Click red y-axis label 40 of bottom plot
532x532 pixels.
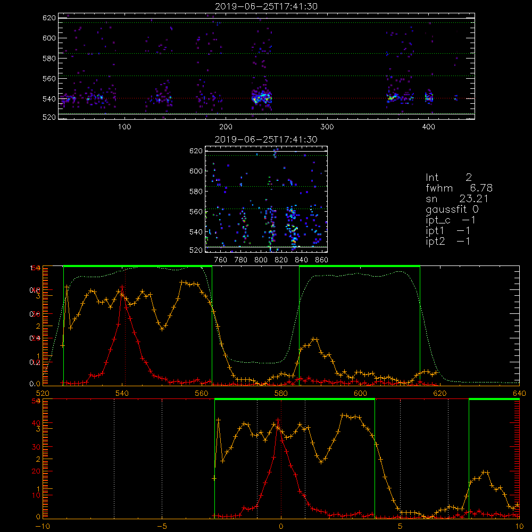click(x=36, y=423)
